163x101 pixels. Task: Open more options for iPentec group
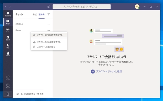point(49,30)
